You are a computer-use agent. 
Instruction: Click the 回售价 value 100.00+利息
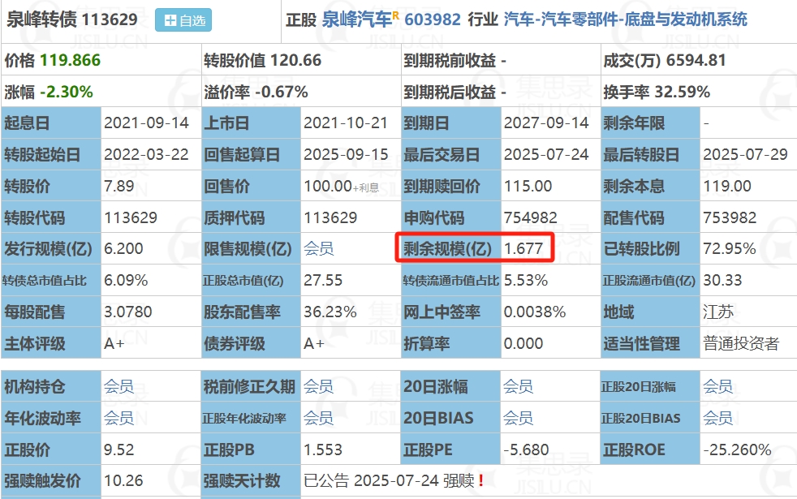click(341, 186)
